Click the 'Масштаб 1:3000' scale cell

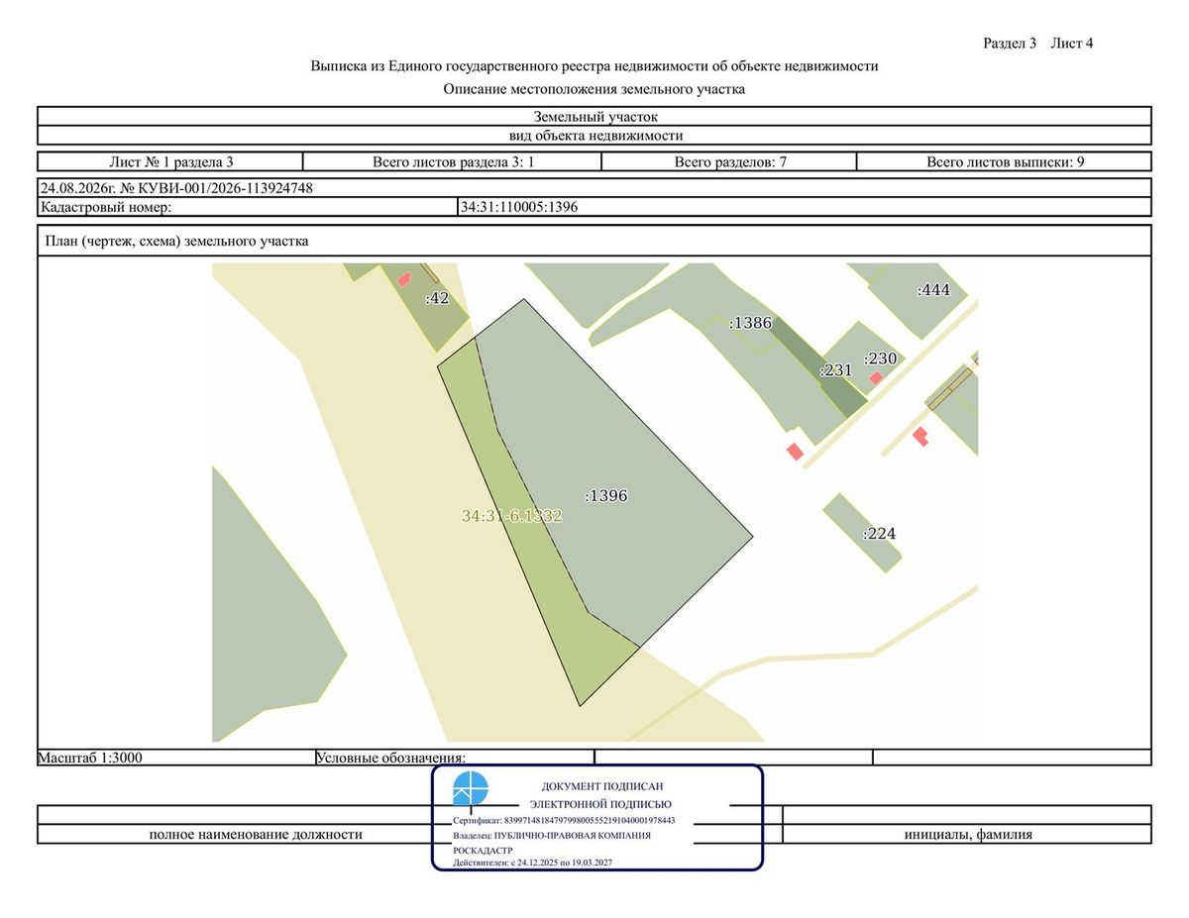pyautogui.click(x=175, y=757)
